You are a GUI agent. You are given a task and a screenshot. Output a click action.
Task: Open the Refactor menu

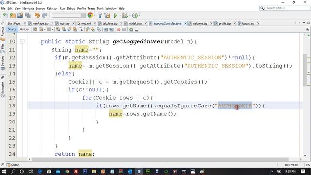52,9
